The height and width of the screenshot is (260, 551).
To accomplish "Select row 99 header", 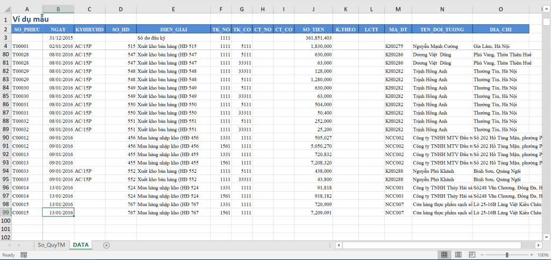I will point(5,212).
